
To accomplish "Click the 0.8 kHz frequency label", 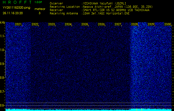I will (x=2, y=78).
